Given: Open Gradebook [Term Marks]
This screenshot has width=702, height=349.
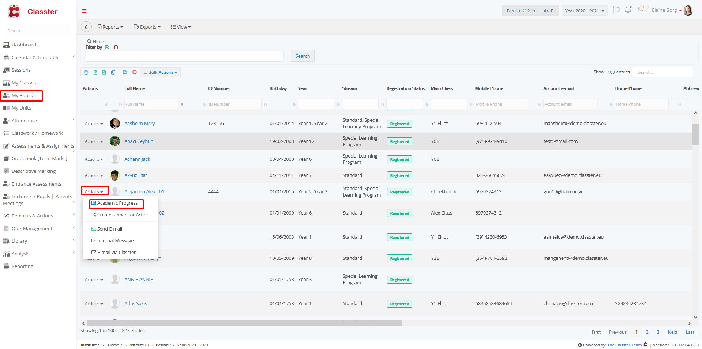Looking at the screenshot, I should tap(39, 159).
